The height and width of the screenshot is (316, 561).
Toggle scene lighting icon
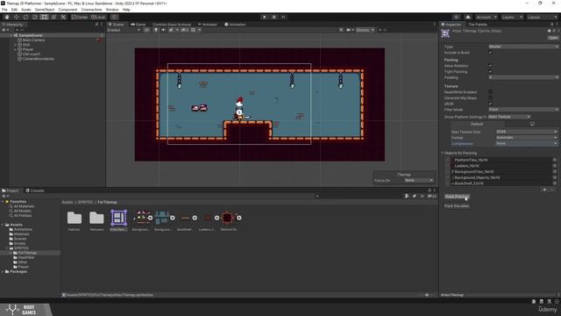[156, 30]
